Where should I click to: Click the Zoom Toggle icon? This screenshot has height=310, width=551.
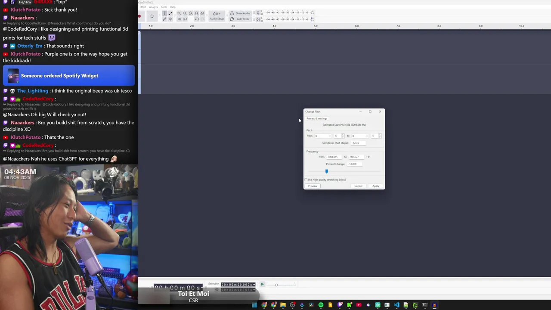pos(202,13)
